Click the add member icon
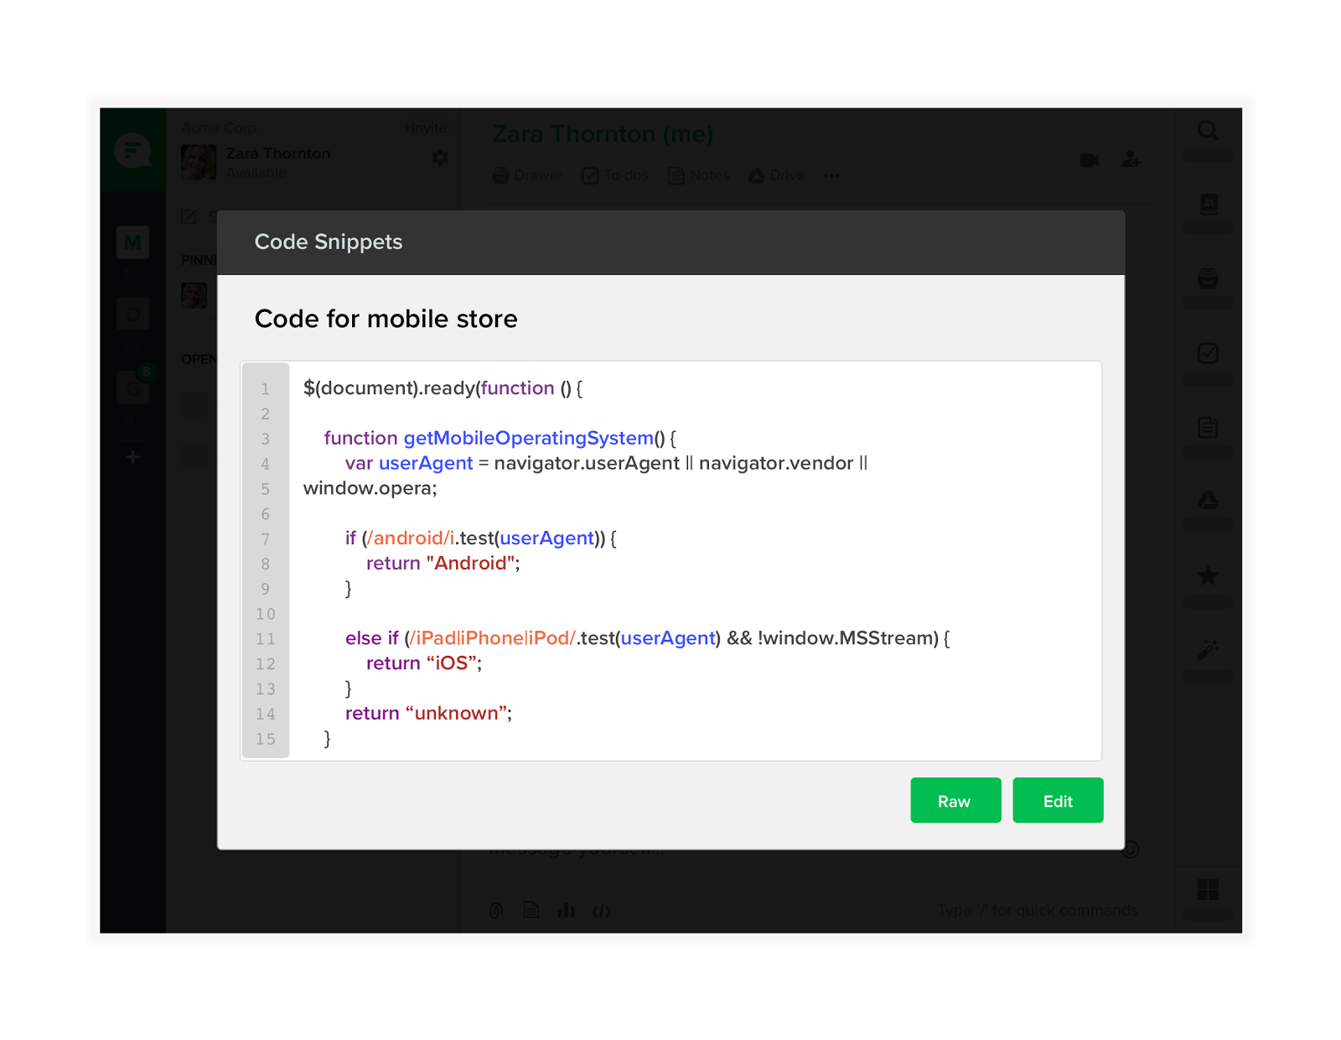The image size is (1341, 1040). click(x=1131, y=159)
